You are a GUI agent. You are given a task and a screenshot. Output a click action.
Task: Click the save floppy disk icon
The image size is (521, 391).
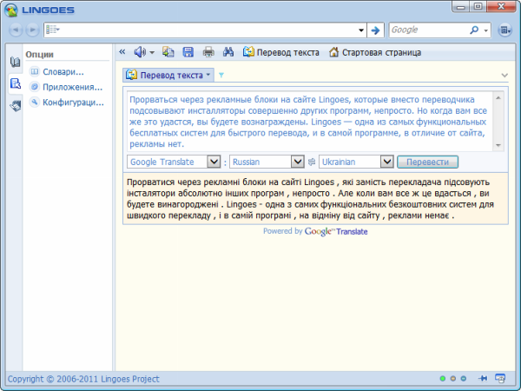point(188,52)
